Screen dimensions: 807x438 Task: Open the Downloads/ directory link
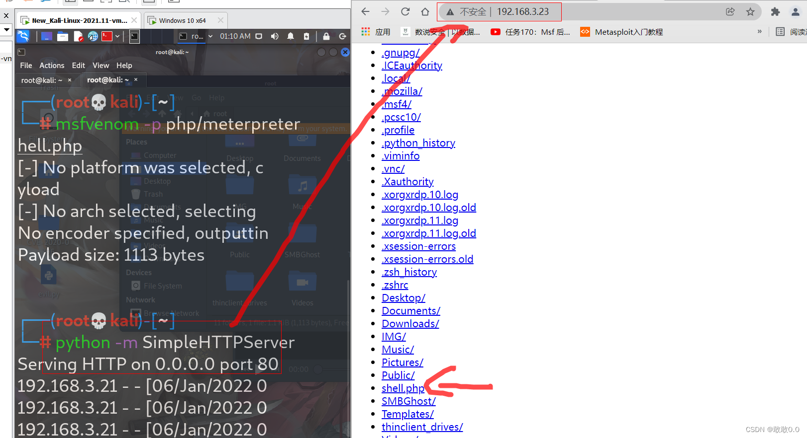[x=410, y=324]
